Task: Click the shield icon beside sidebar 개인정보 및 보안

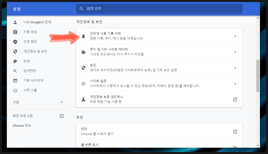Action: [x=15, y=51]
